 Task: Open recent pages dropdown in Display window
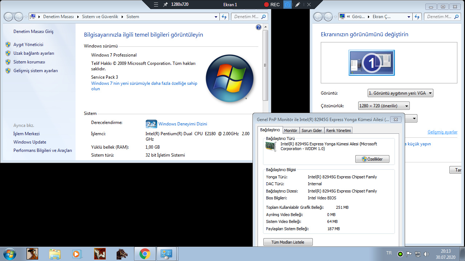pos(336,17)
